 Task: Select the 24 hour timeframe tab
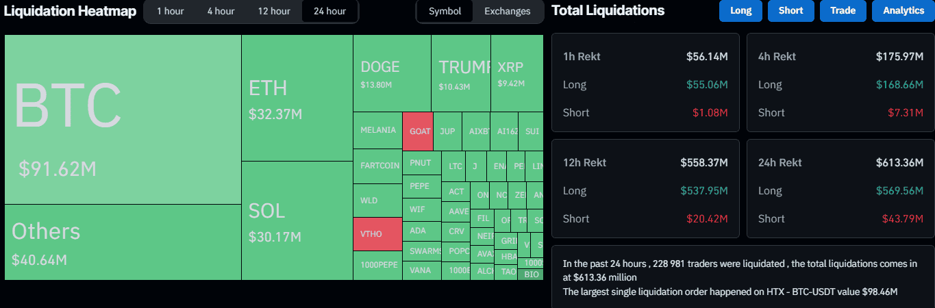pyautogui.click(x=329, y=11)
